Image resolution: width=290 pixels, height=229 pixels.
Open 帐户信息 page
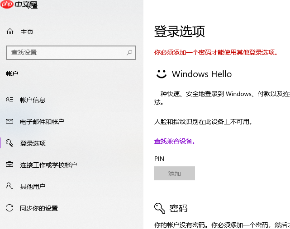(33, 100)
